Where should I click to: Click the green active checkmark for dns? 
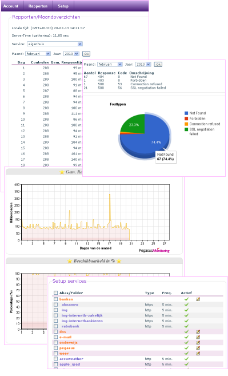[186, 331]
